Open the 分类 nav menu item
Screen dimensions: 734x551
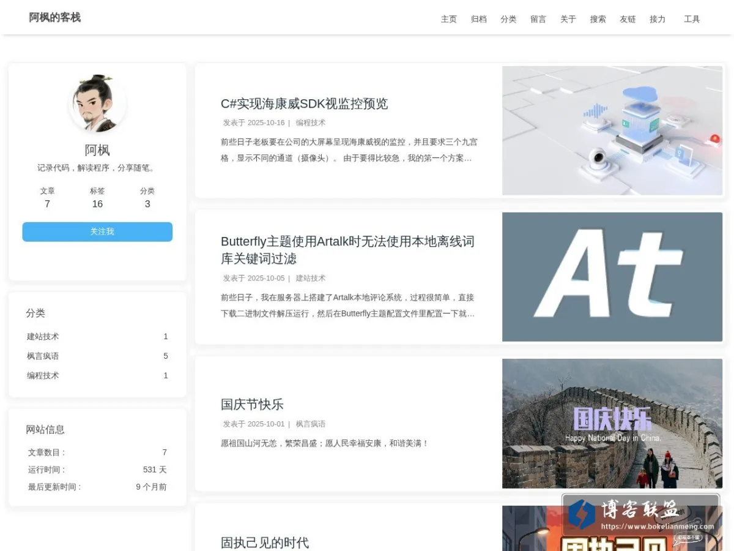(508, 19)
